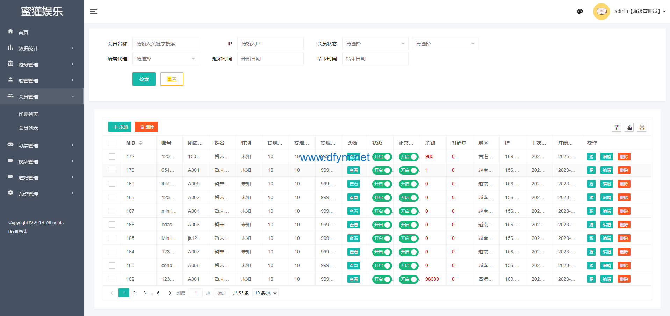Click the 结束时间 end date field
This screenshot has width=670, height=316.
375,59
